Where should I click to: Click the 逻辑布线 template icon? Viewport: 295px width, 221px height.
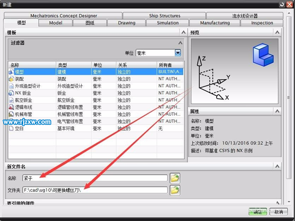click(11, 107)
